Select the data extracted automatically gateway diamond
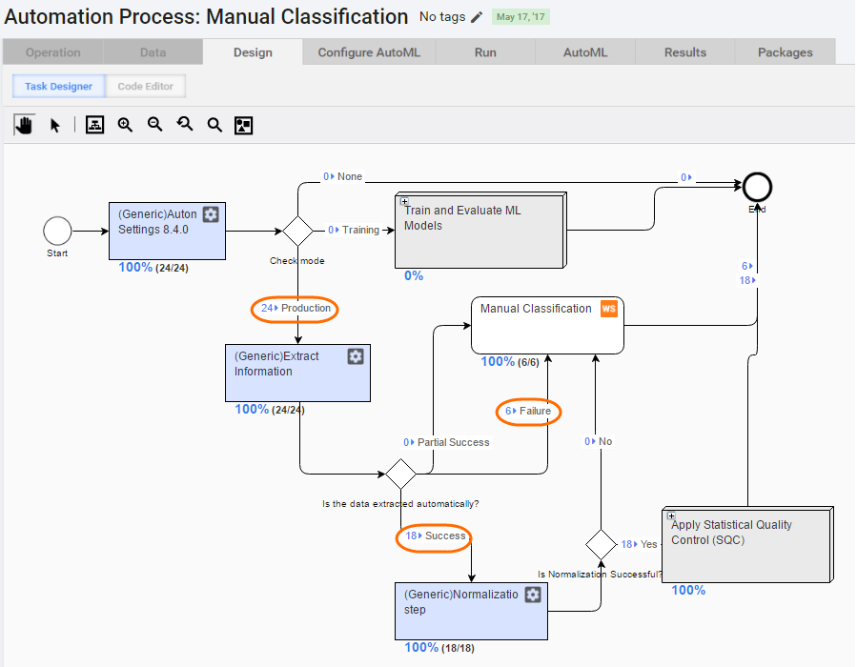Image resolution: width=857 pixels, height=667 pixels. pos(400,475)
